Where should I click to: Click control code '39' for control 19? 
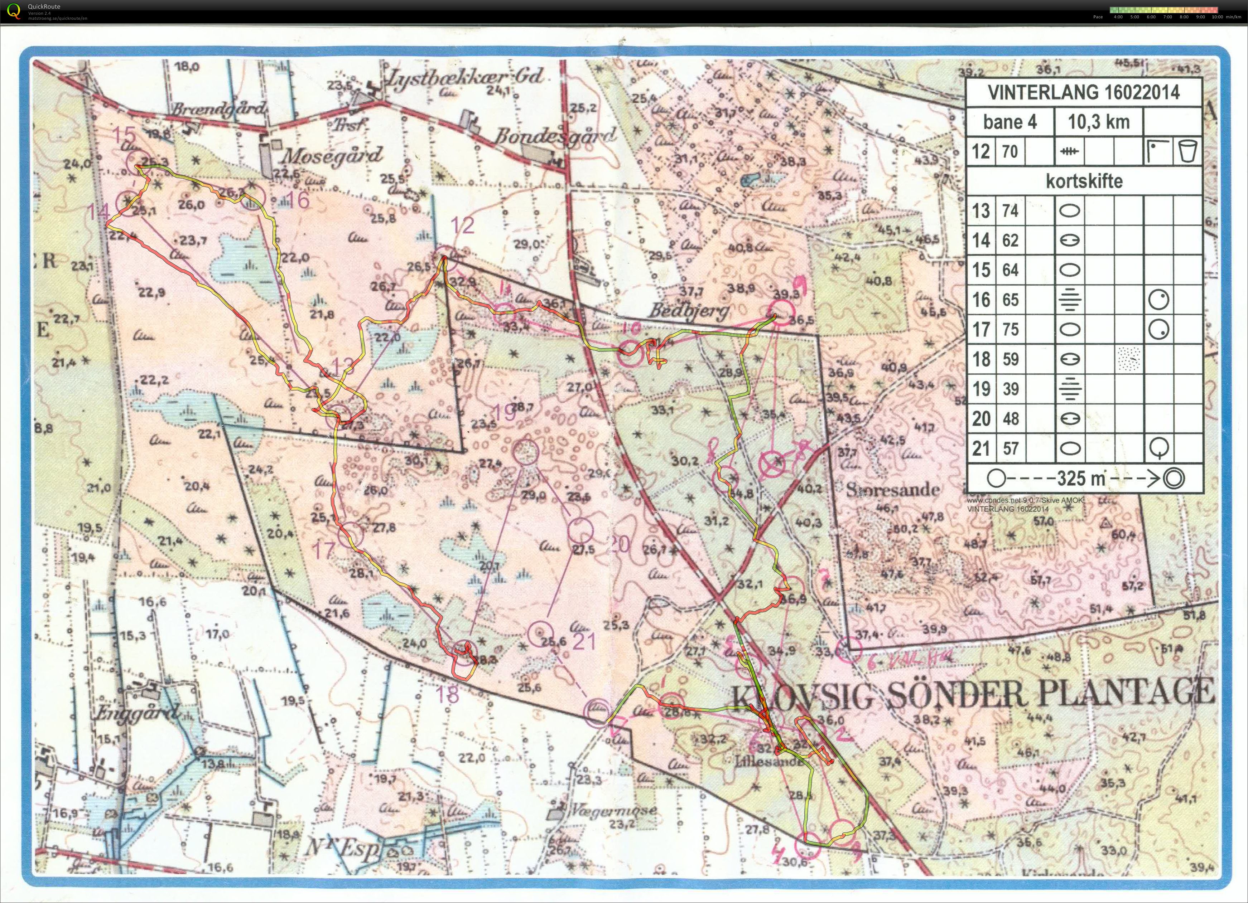click(x=1010, y=389)
